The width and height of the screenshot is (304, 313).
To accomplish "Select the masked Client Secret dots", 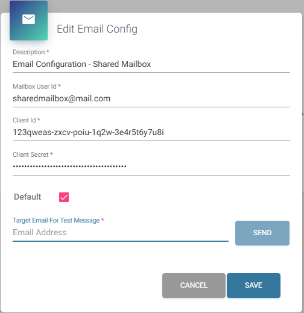I will pos(69,166).
